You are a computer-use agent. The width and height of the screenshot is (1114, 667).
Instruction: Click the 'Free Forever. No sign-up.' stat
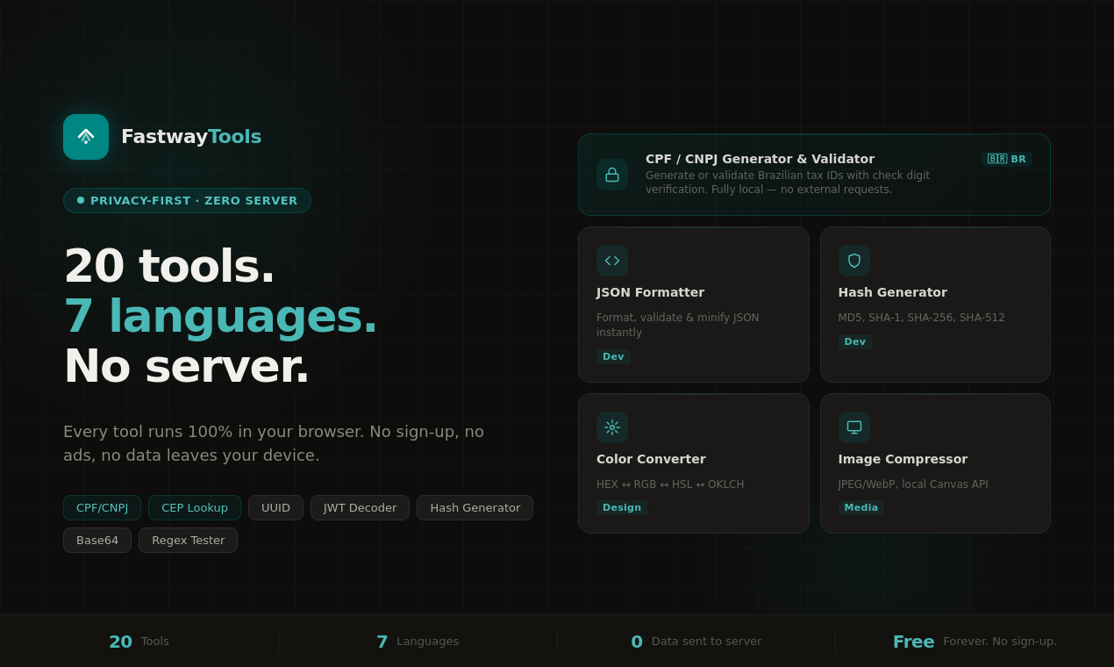click(975, 642)
